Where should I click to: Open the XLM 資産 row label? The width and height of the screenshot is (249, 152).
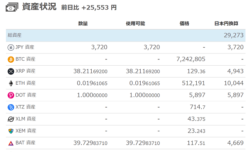[26, 119]
